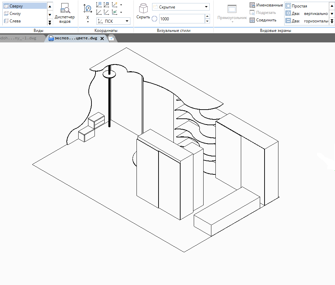The image size is (335, 285).
Task: Click the 1000 value input field
Action: [182, 19]
